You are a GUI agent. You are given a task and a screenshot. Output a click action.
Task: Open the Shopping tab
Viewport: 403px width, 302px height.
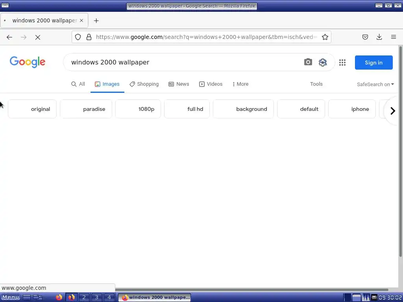(x=144, y=84)
